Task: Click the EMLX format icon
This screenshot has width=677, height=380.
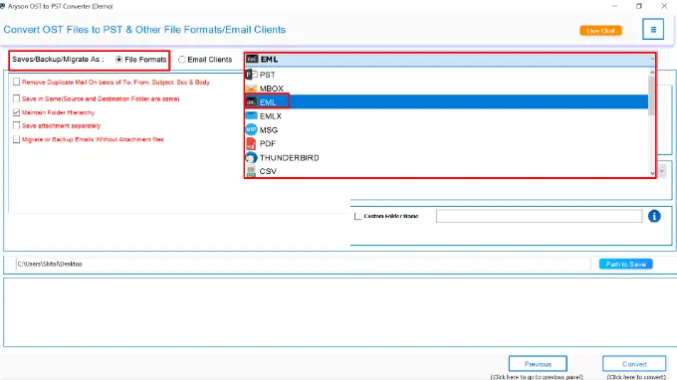Action: [x=251, y=115]
